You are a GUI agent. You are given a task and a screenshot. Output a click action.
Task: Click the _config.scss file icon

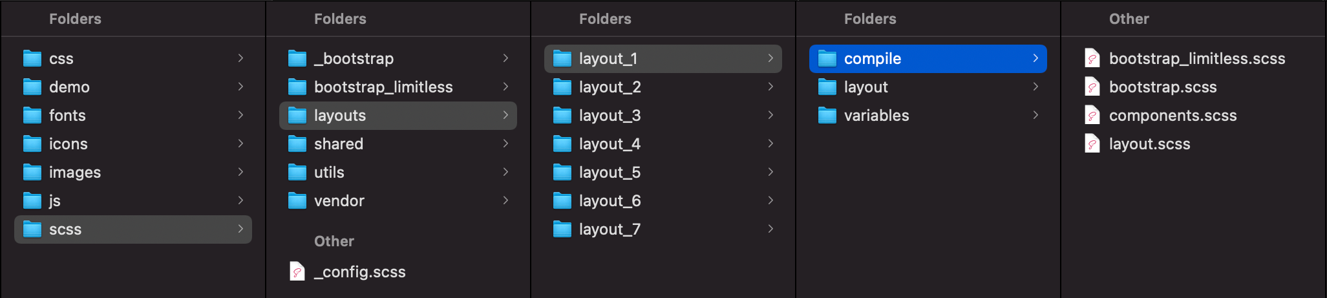[x=297, y=271]
